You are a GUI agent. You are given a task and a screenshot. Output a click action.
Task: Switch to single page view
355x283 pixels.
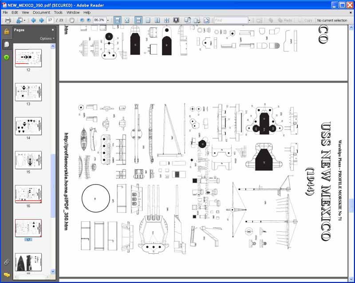(x=148, y=20)
